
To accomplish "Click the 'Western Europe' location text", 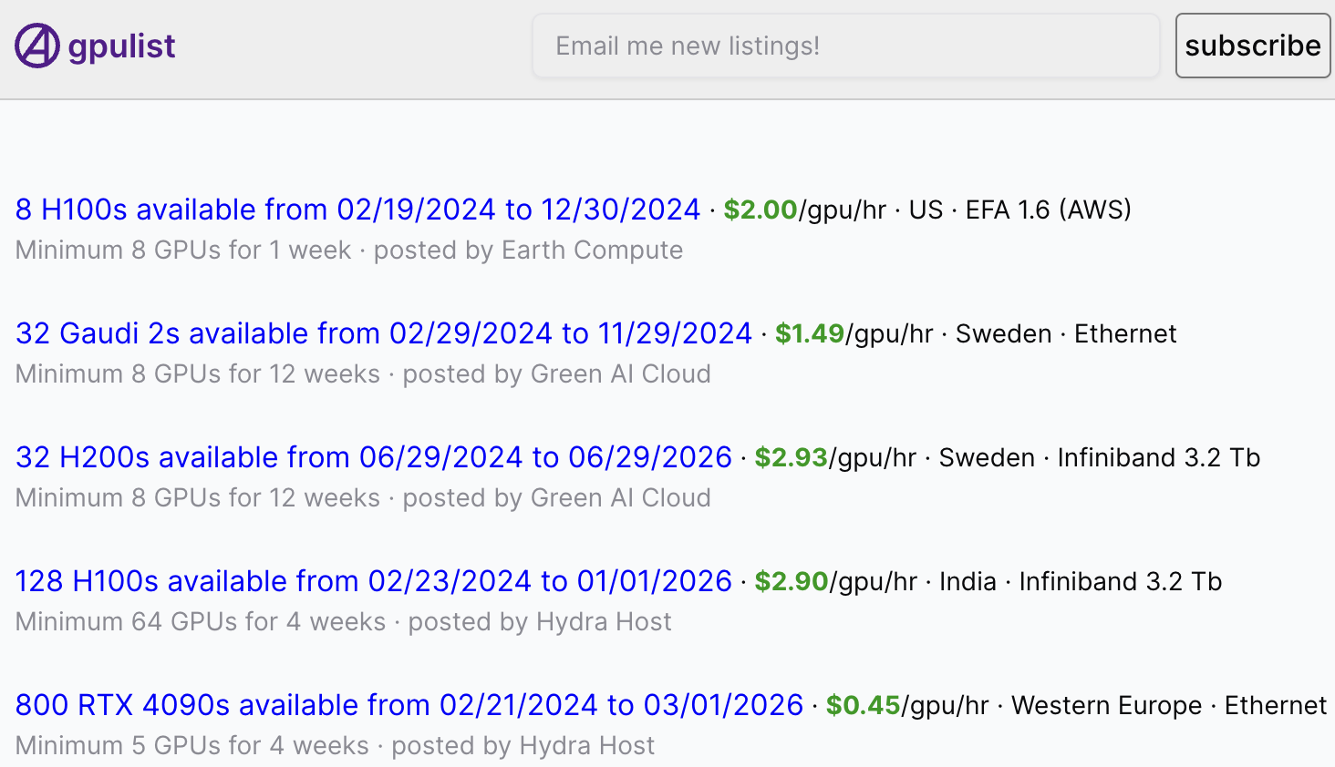I will tap(1106, 705).
